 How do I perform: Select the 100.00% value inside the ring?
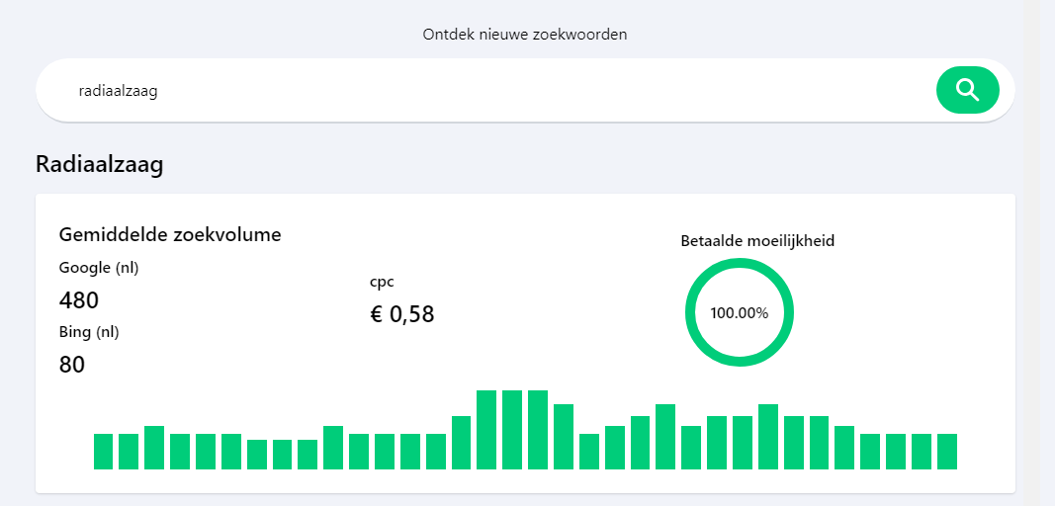click(x=739, y=313)
